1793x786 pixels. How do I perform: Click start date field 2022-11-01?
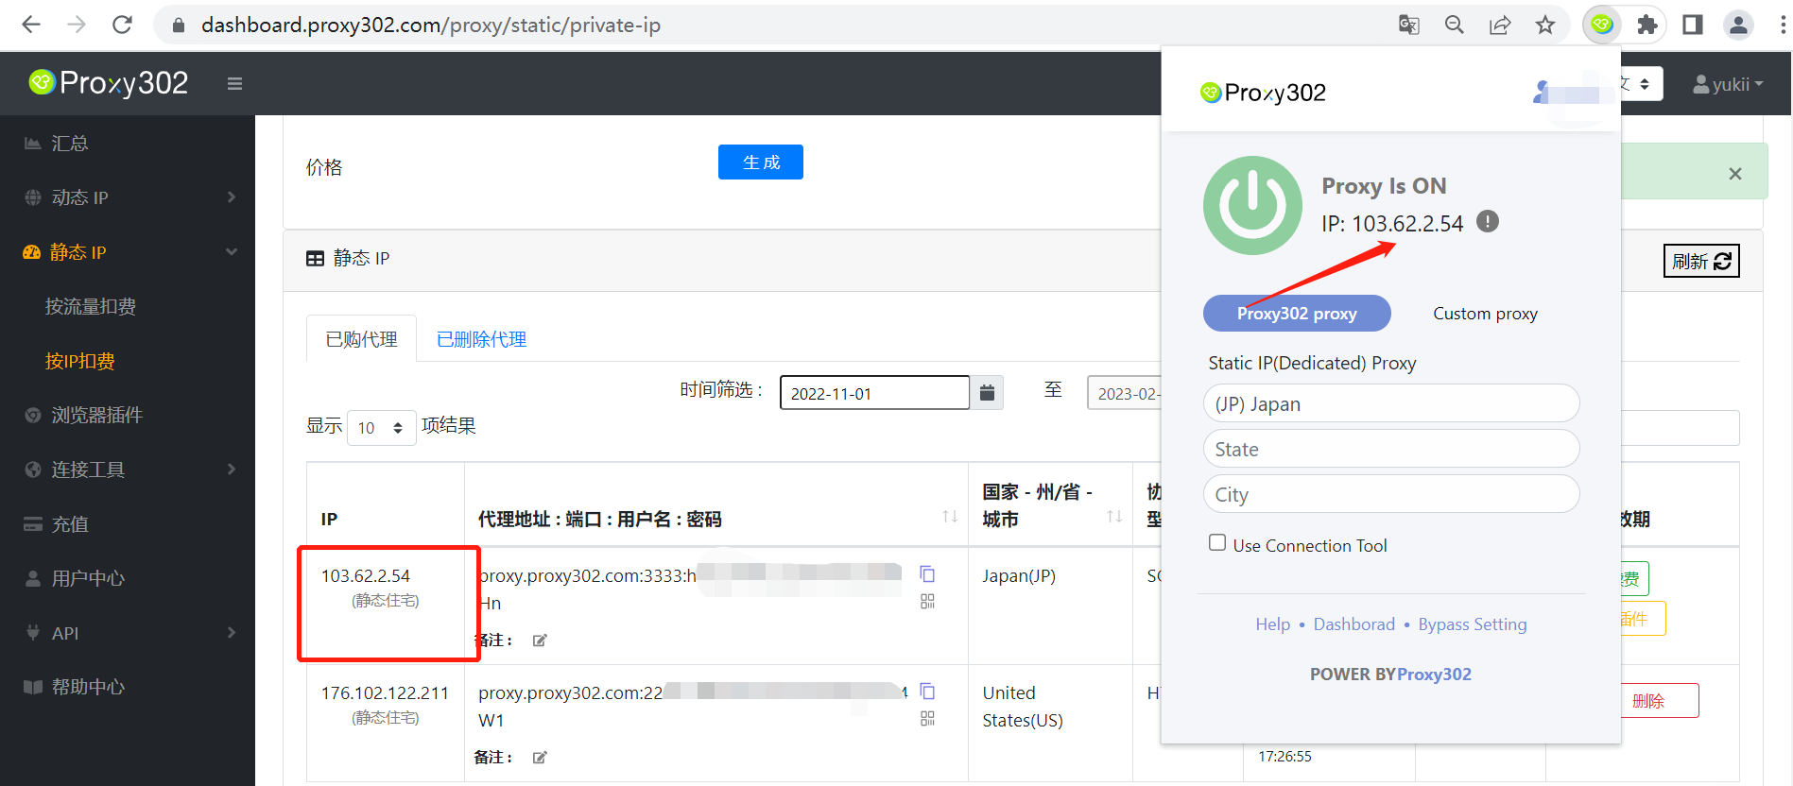tap(874, 393)
